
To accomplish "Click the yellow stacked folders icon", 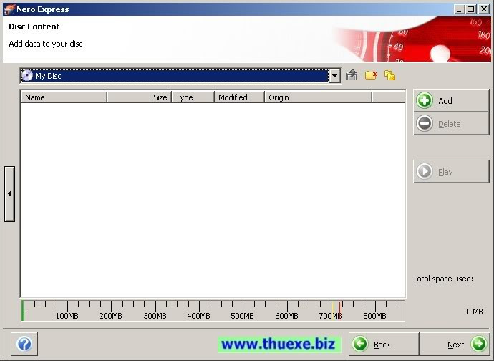I will click(389, 76).
